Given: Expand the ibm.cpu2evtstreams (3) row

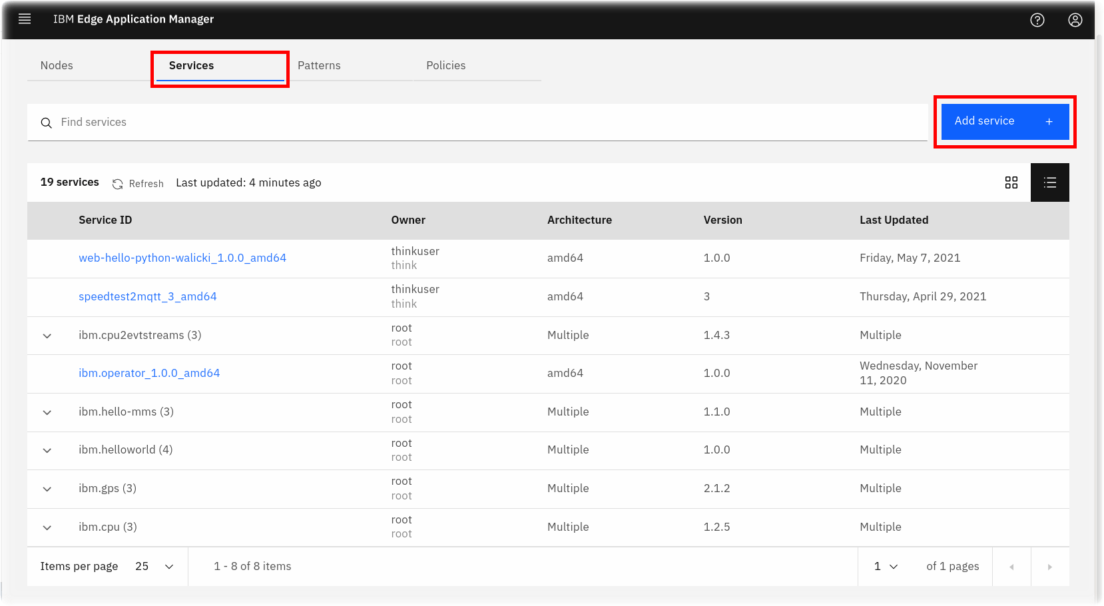Looking at the screenshot, I should coord(47,336).
